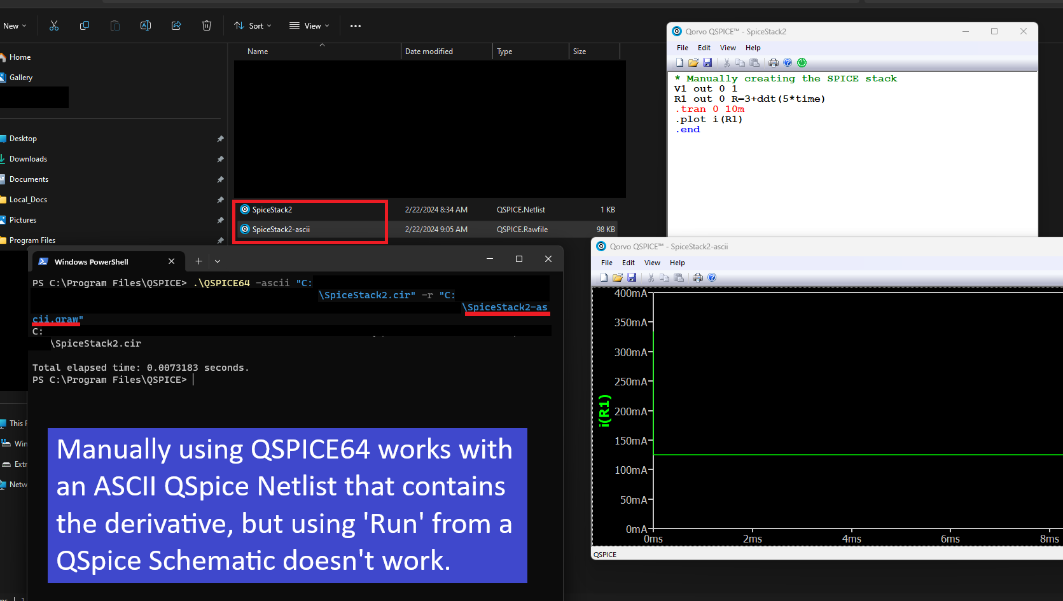Open Gallery in Explorer sidebar
The image size is (1063, 601).
[x=21, y=78]
